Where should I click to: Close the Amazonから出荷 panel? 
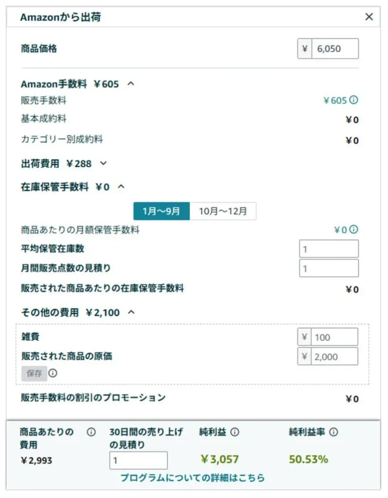click(x=369, y=17)
